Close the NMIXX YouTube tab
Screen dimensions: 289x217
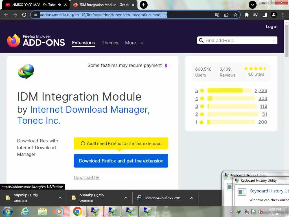(x=65, y=5)
